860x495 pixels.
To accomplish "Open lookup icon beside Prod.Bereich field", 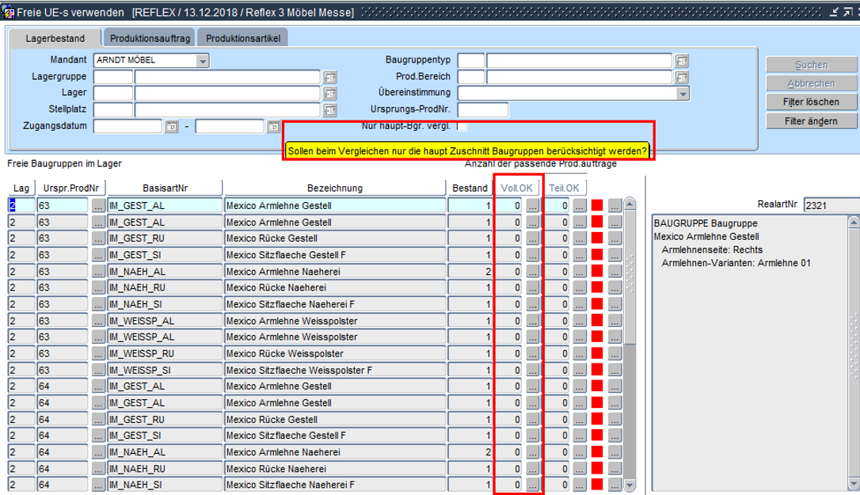I will [x=681, y=77].
